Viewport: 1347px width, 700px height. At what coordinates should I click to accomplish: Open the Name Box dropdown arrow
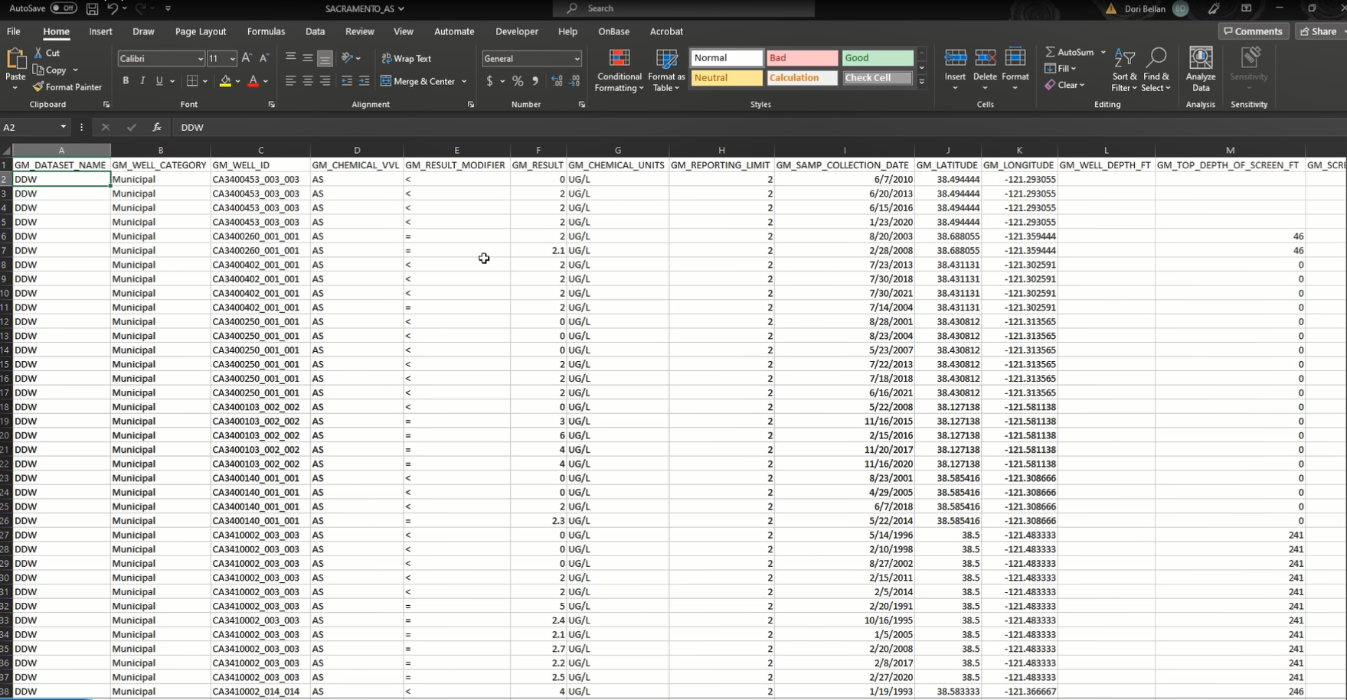(63, 128)
